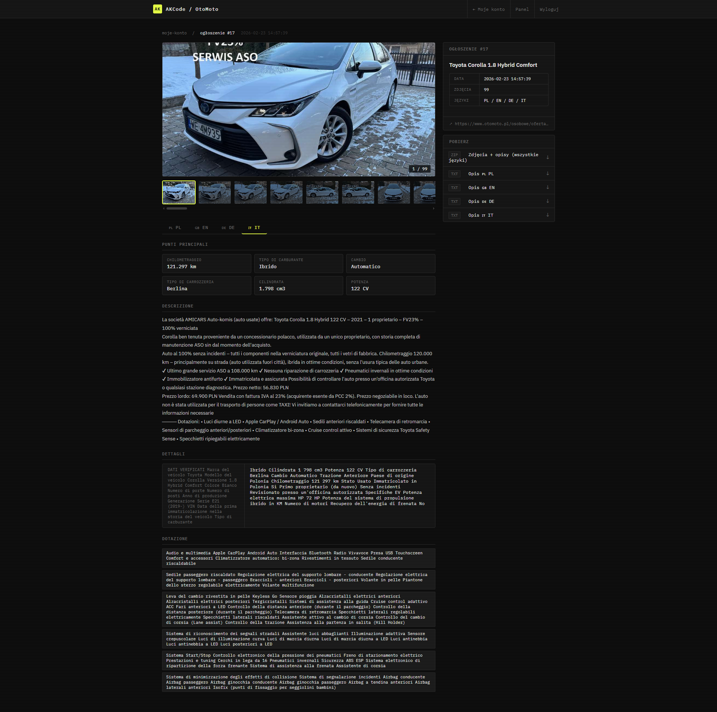Select the IT language tab
The image size is (717, 712).
click(254, 227)
